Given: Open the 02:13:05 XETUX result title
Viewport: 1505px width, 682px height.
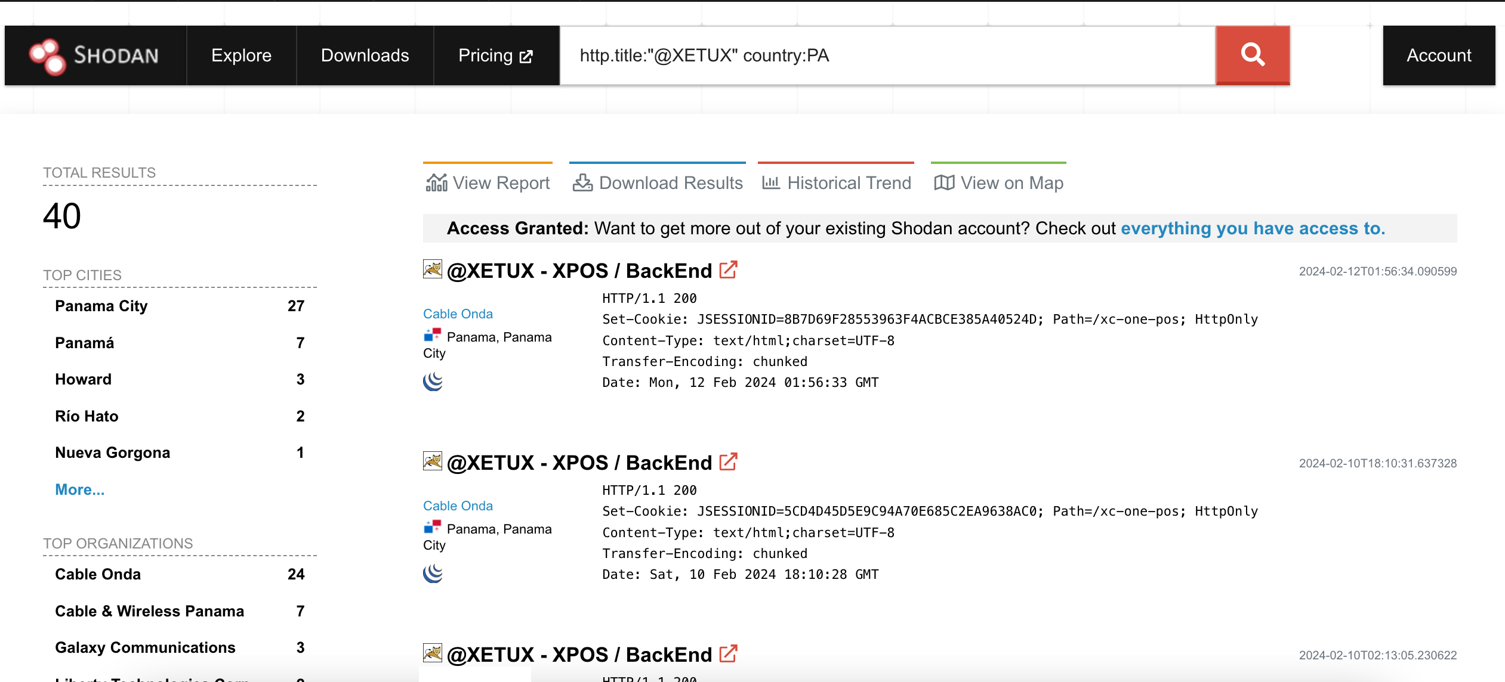Looking at the screenshot, I should tap(579, 655).
